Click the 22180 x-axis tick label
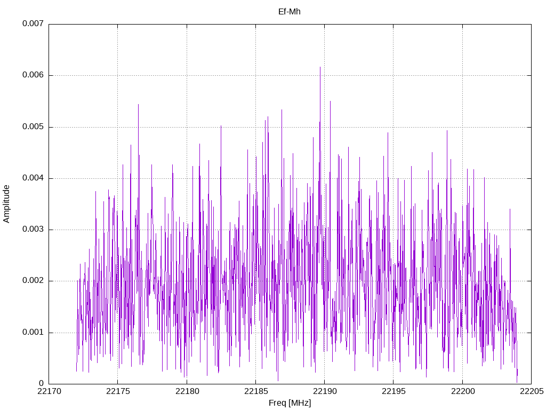 pos(187,391)
